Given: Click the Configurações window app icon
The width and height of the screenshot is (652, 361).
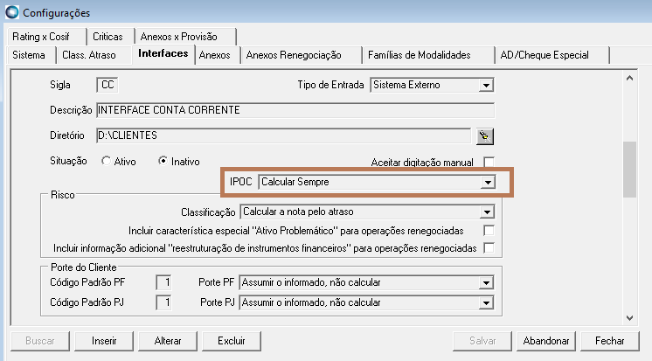Looking at the screenshot, I should pos(10,12).
